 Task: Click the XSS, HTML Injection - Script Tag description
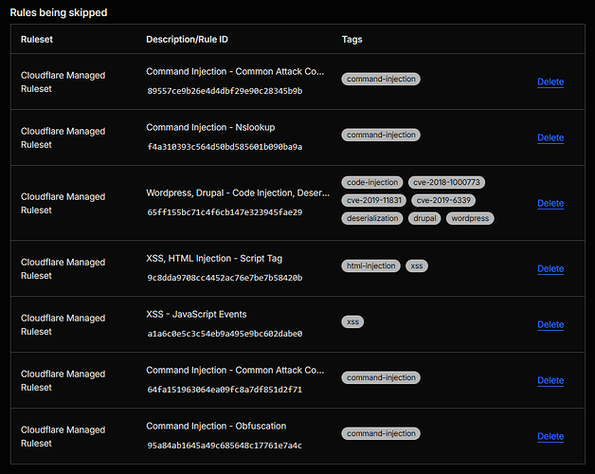pos(214,258)
